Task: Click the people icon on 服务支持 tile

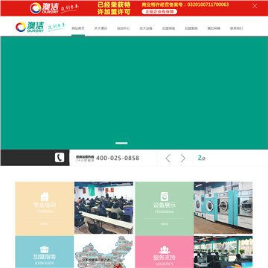Action: click(165, 249)
